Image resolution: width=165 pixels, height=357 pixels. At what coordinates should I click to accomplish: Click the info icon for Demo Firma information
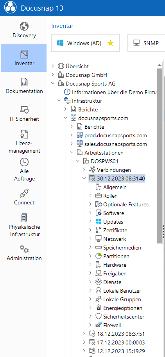(67, 92)
